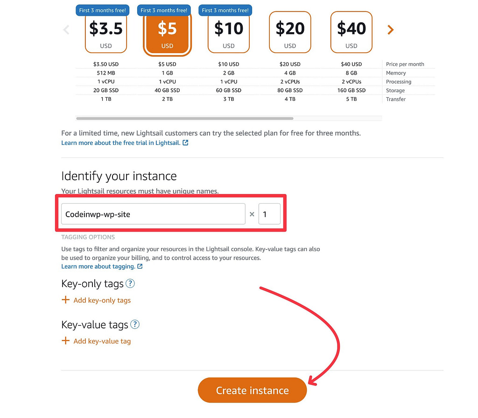The image size is (478, 418).
Task: Open Learn more about the free trial link
Action: pyautogui.click(x=120, y=143)
